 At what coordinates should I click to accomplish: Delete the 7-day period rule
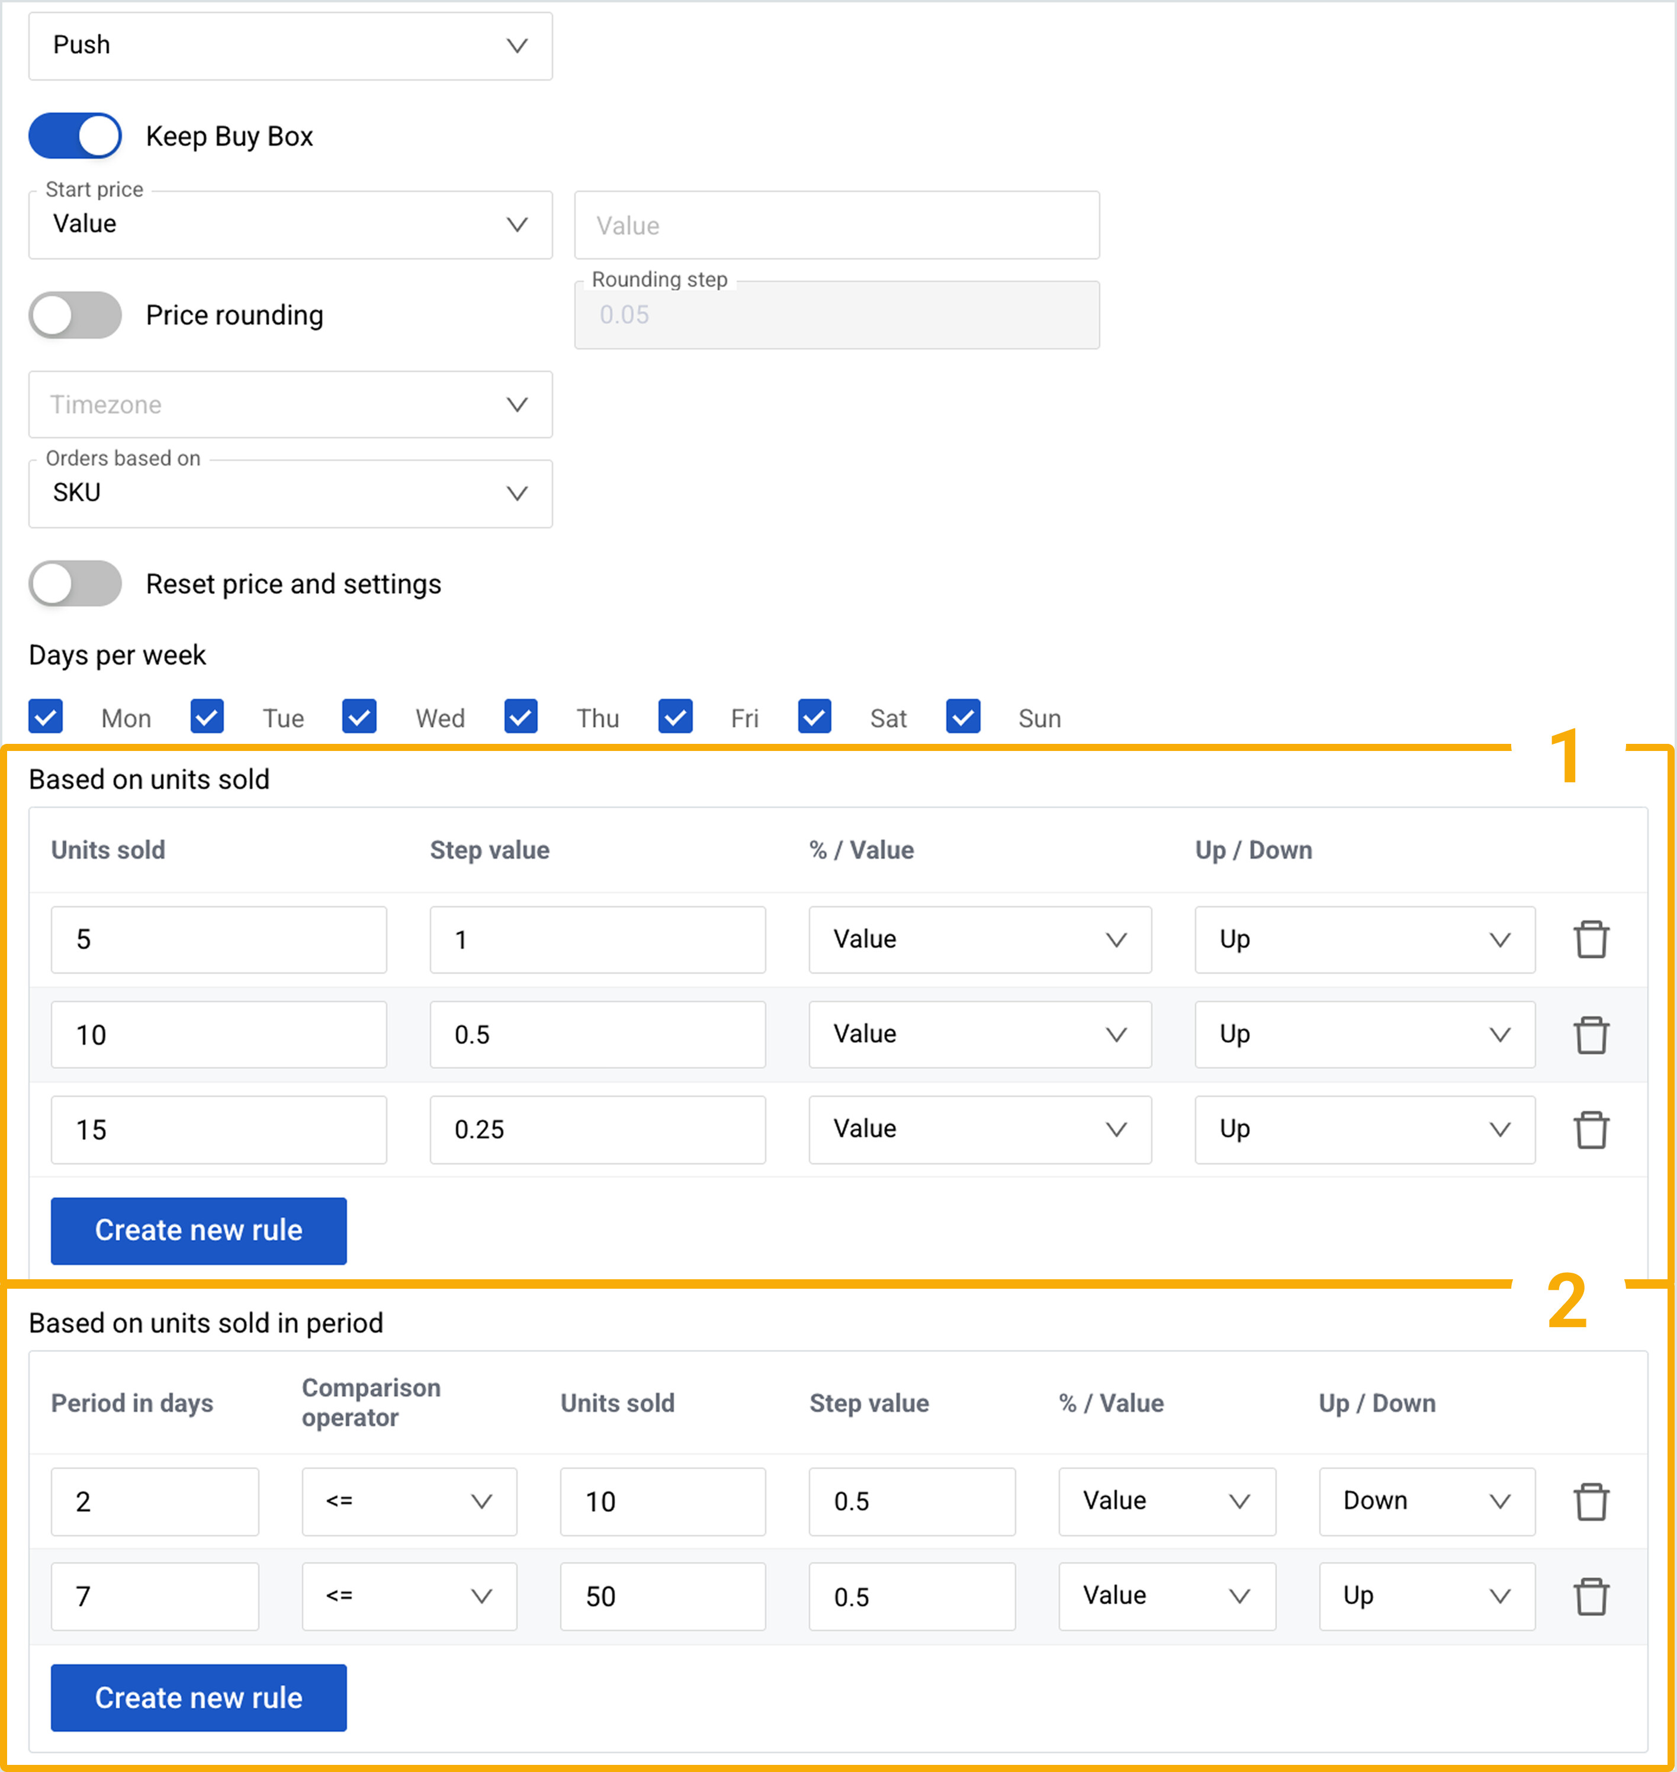[x=1591, y=1596]
